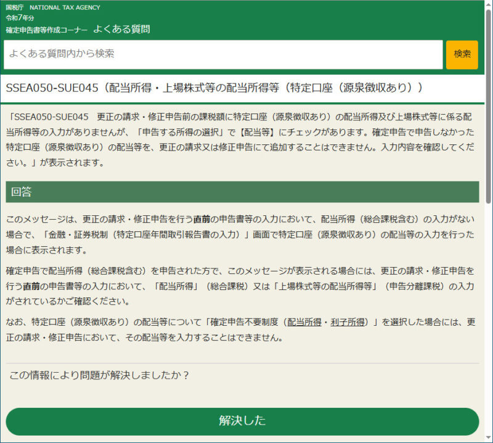Click the この情報により問題が解決しましたか question text
Screen dimensions: 493x443
pyautogui.click(x=99, y=375)
